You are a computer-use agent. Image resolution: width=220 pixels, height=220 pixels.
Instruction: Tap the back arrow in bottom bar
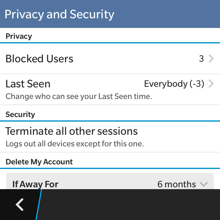[x=20, y=204]
